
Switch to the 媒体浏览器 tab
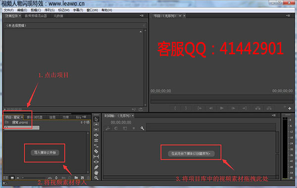[35, 117]
